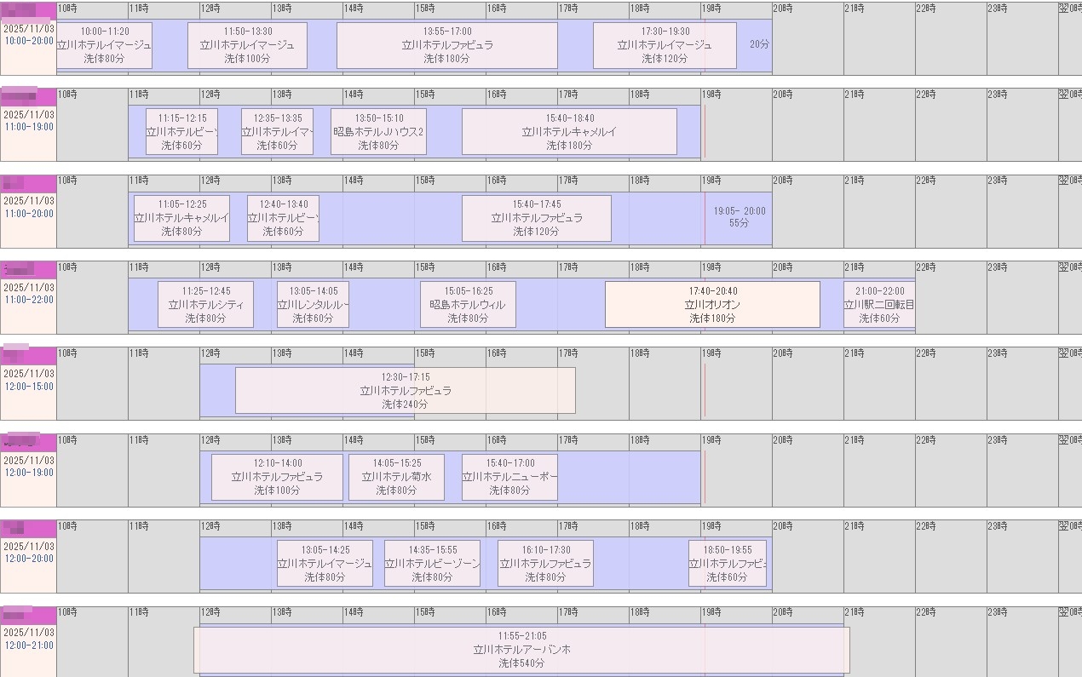
Task: Click the 18:50-19:55 洗体60分 booking
Action: click(x=727, y=564)
